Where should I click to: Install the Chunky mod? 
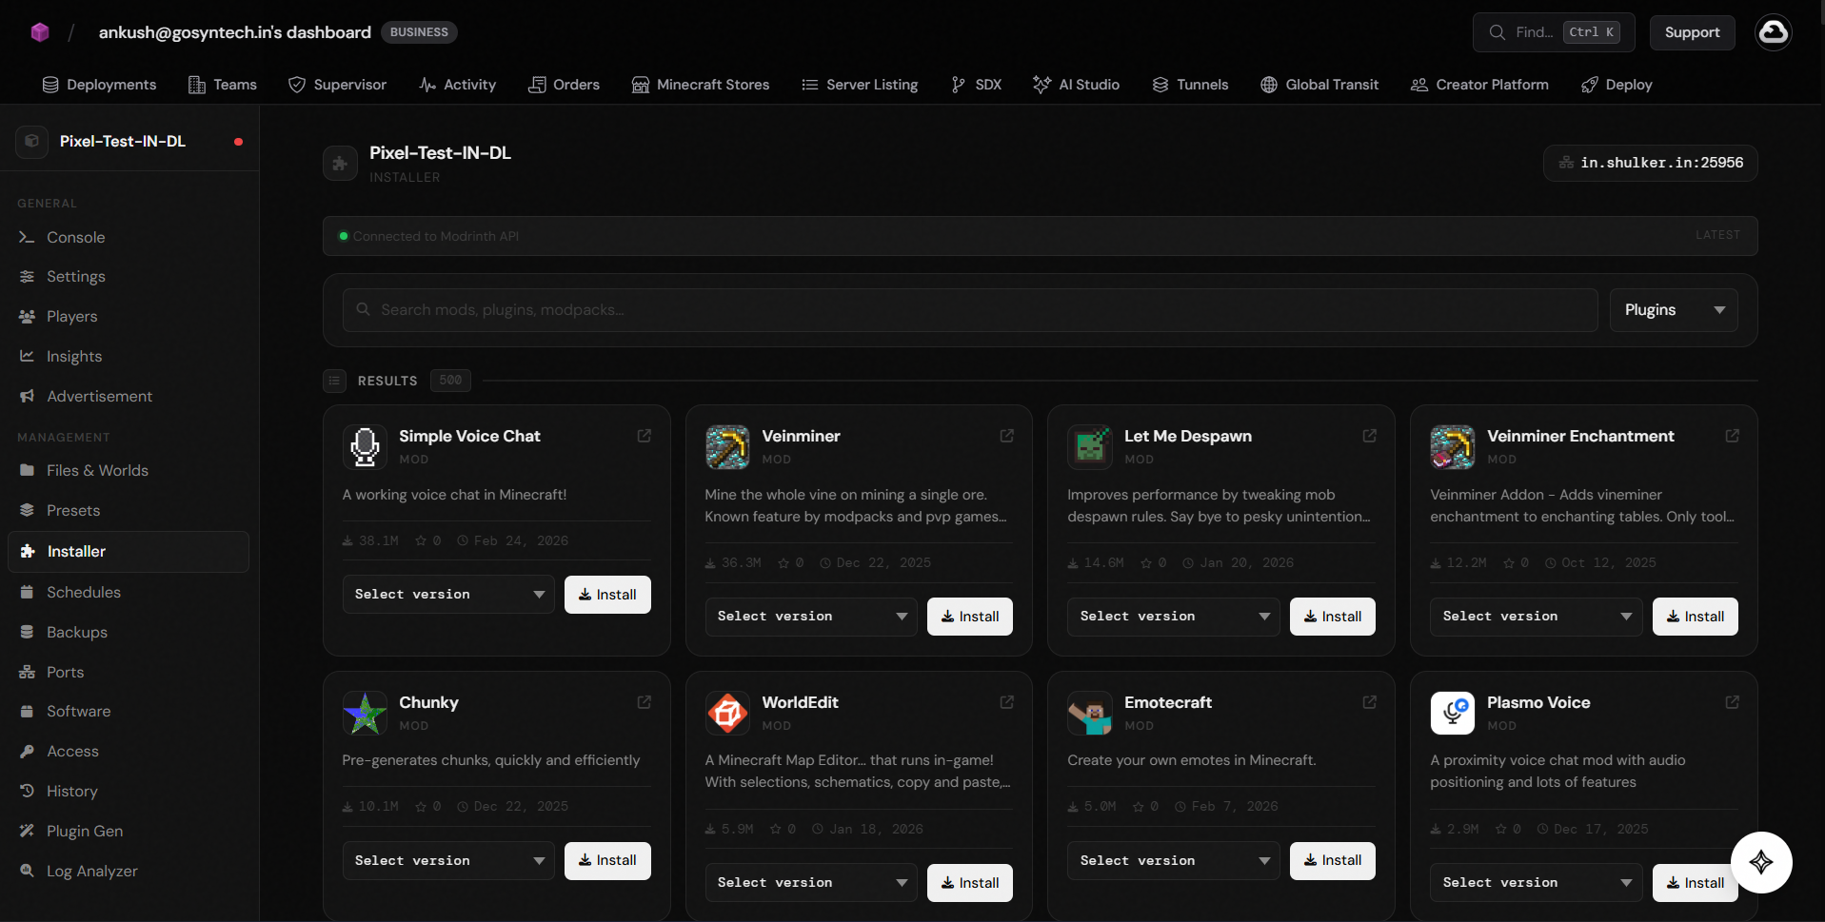(607, 861)
